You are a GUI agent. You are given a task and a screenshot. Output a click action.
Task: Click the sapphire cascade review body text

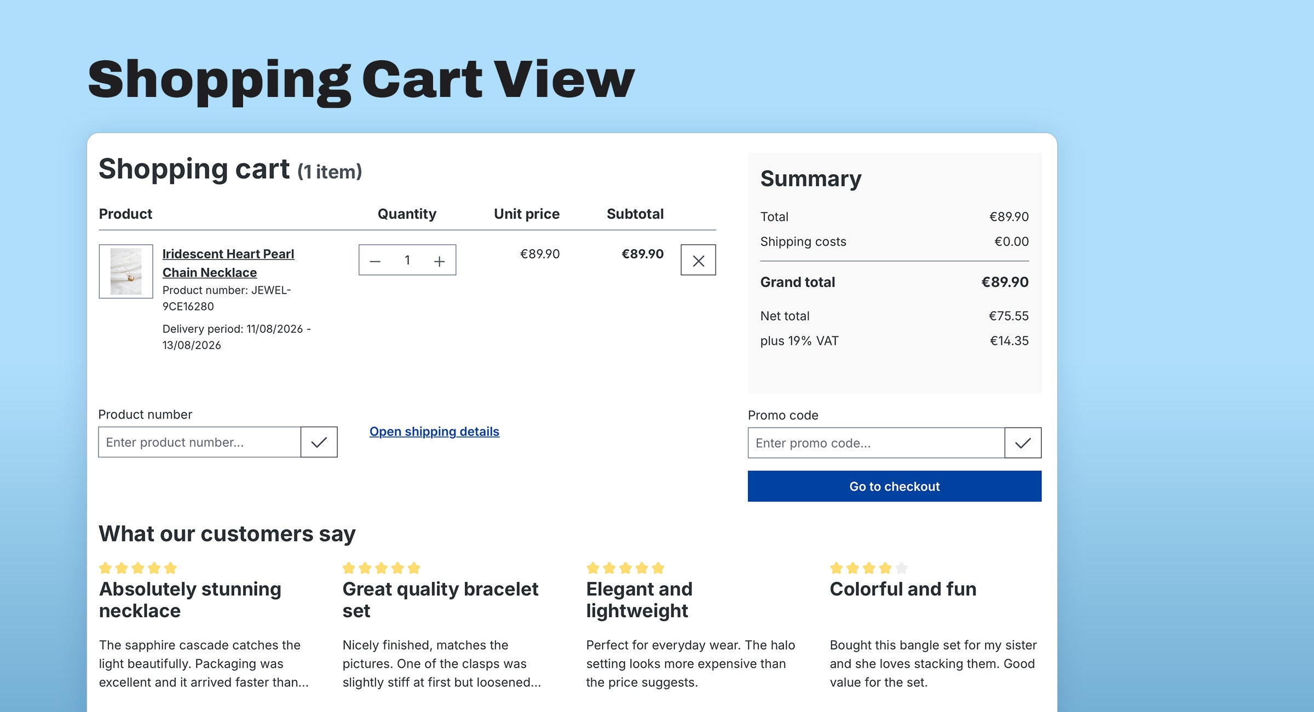coord(204,664)
